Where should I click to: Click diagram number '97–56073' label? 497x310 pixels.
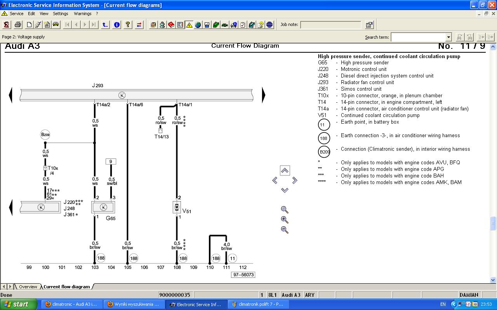point(243,275)
